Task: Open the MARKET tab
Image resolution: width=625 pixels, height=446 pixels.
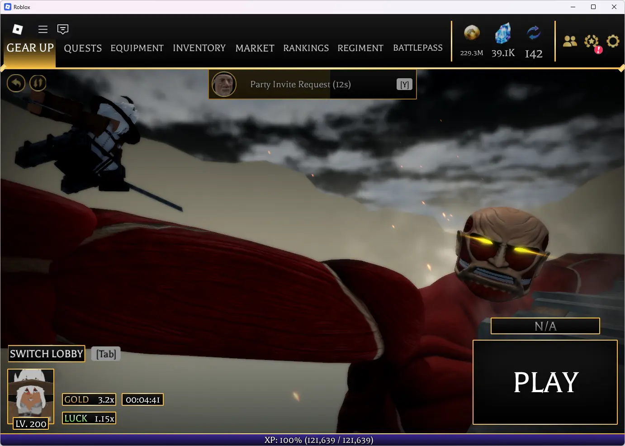Action: (255, 48)
